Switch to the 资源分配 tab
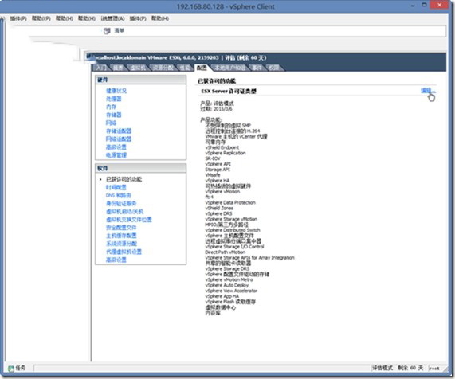 (x=163, y=68)
